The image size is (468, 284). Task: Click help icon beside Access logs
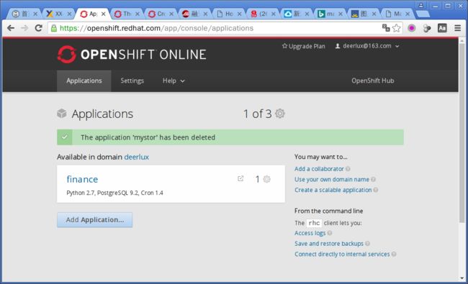pyautogui.click(x=330, y=233)
